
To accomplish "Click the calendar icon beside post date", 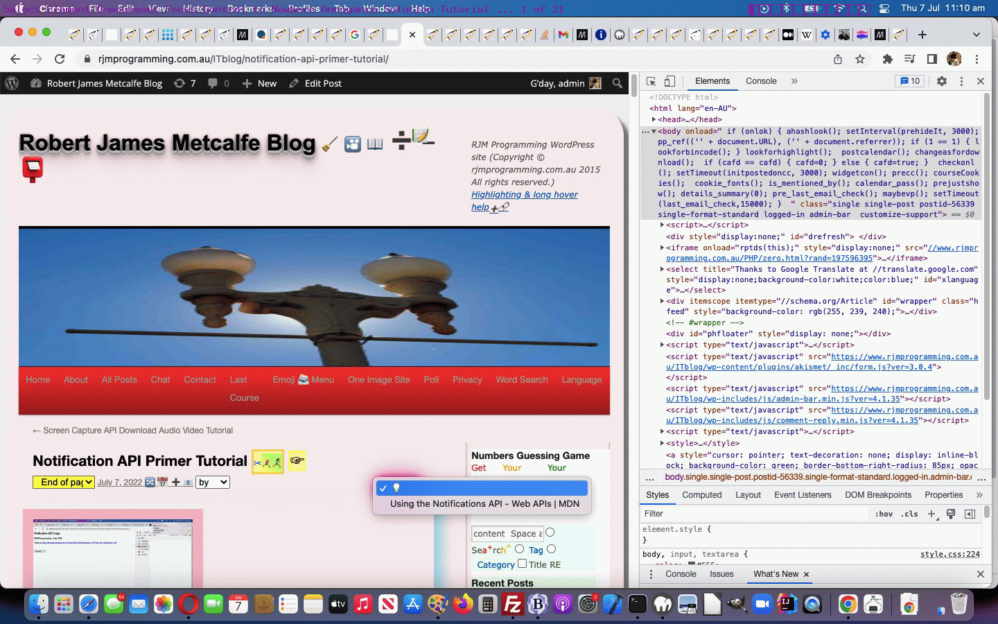I will (x=163, y=482).
